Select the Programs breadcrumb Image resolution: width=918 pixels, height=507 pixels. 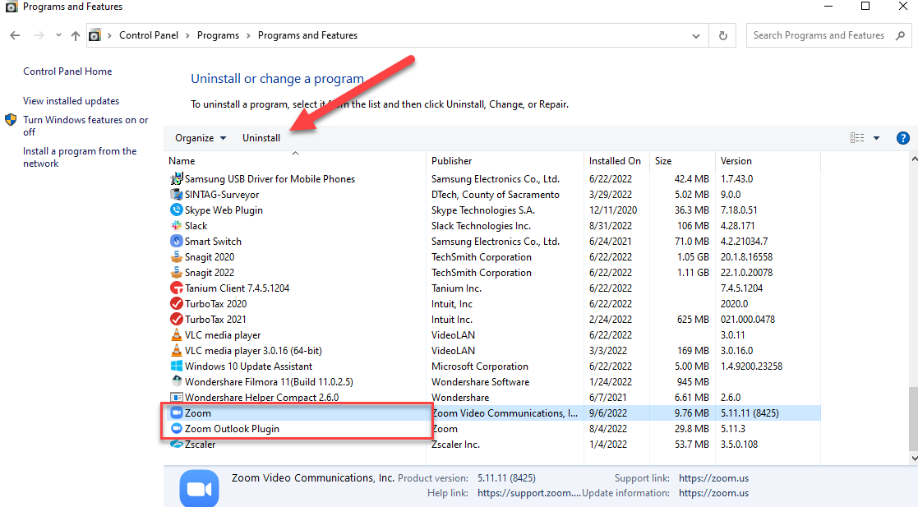218,35
